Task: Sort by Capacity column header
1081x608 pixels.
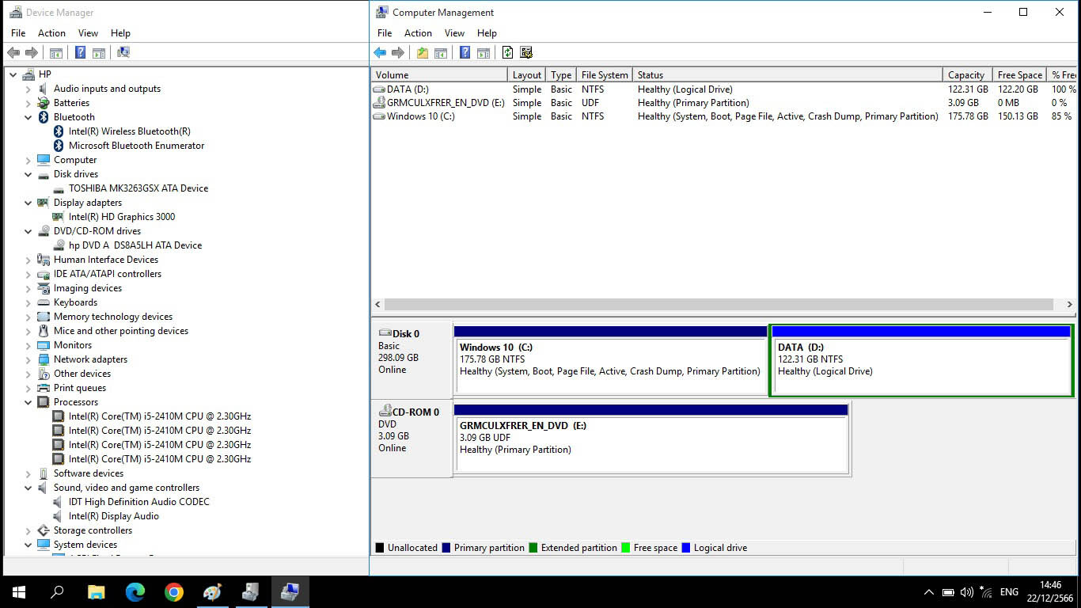Action: tap(968, 75)
